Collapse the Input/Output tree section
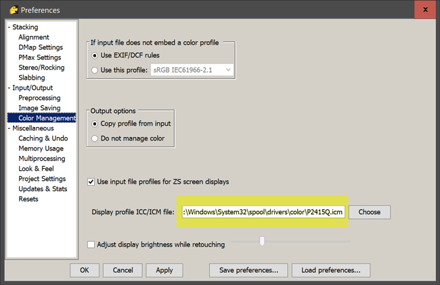Viewport: 440px width, 285px height. pos(9,88)
